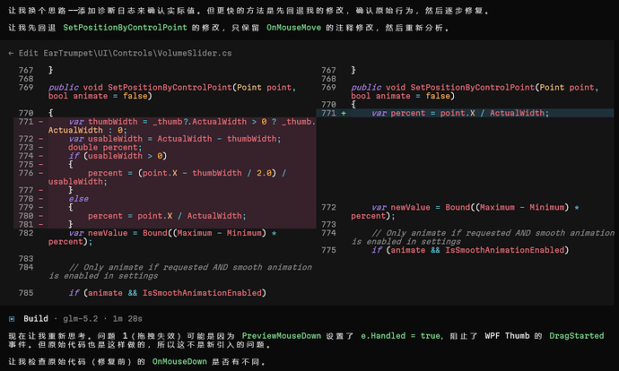Click if (animate && IsSmoothAnimationEnabled) on left line 785
619x371 pixels.
[x=168, y=293]
